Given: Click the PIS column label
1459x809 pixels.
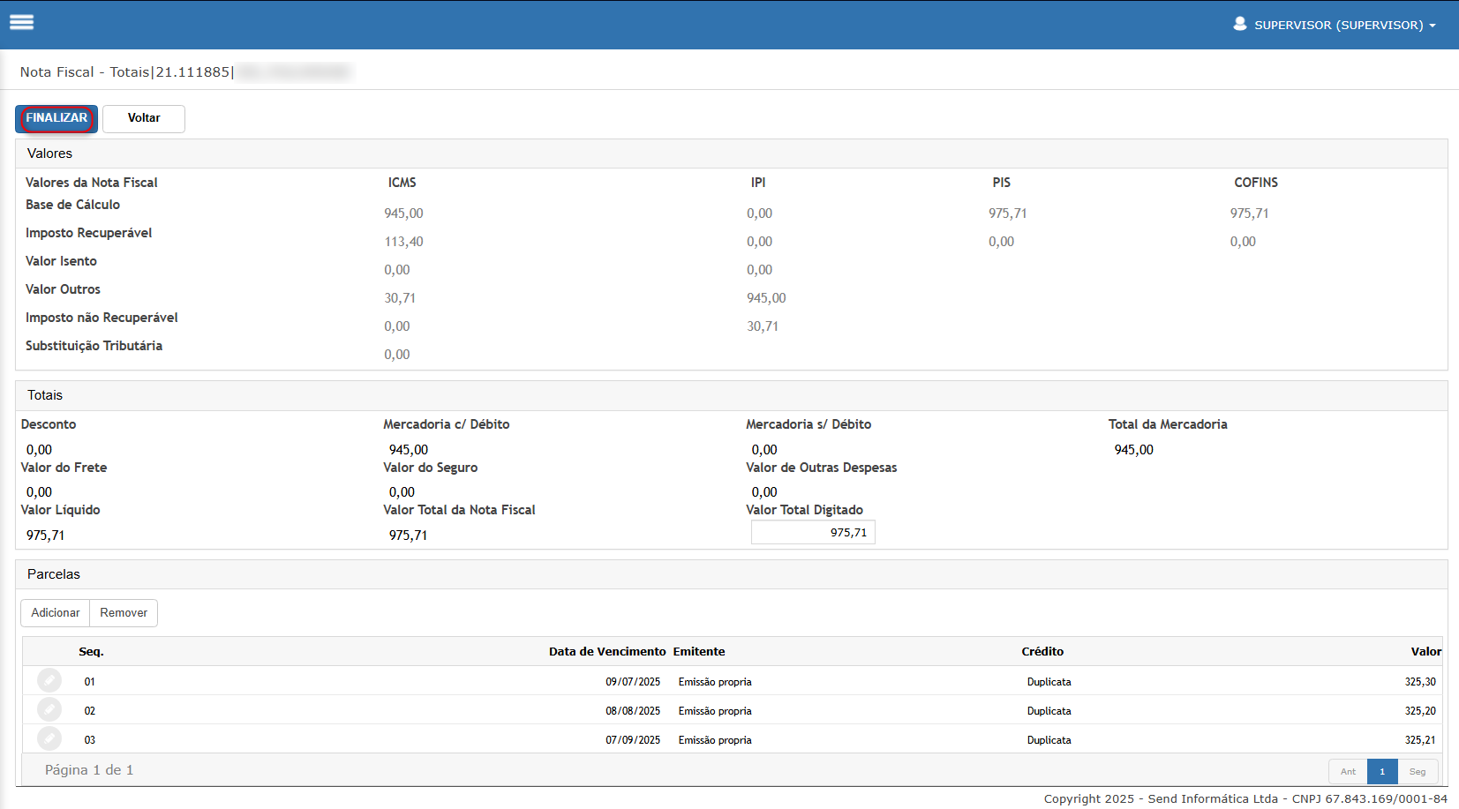Looking at the screenshot, I should [1001, 183].
